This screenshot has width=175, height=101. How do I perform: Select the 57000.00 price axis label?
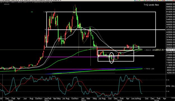[x=171, y=17]
